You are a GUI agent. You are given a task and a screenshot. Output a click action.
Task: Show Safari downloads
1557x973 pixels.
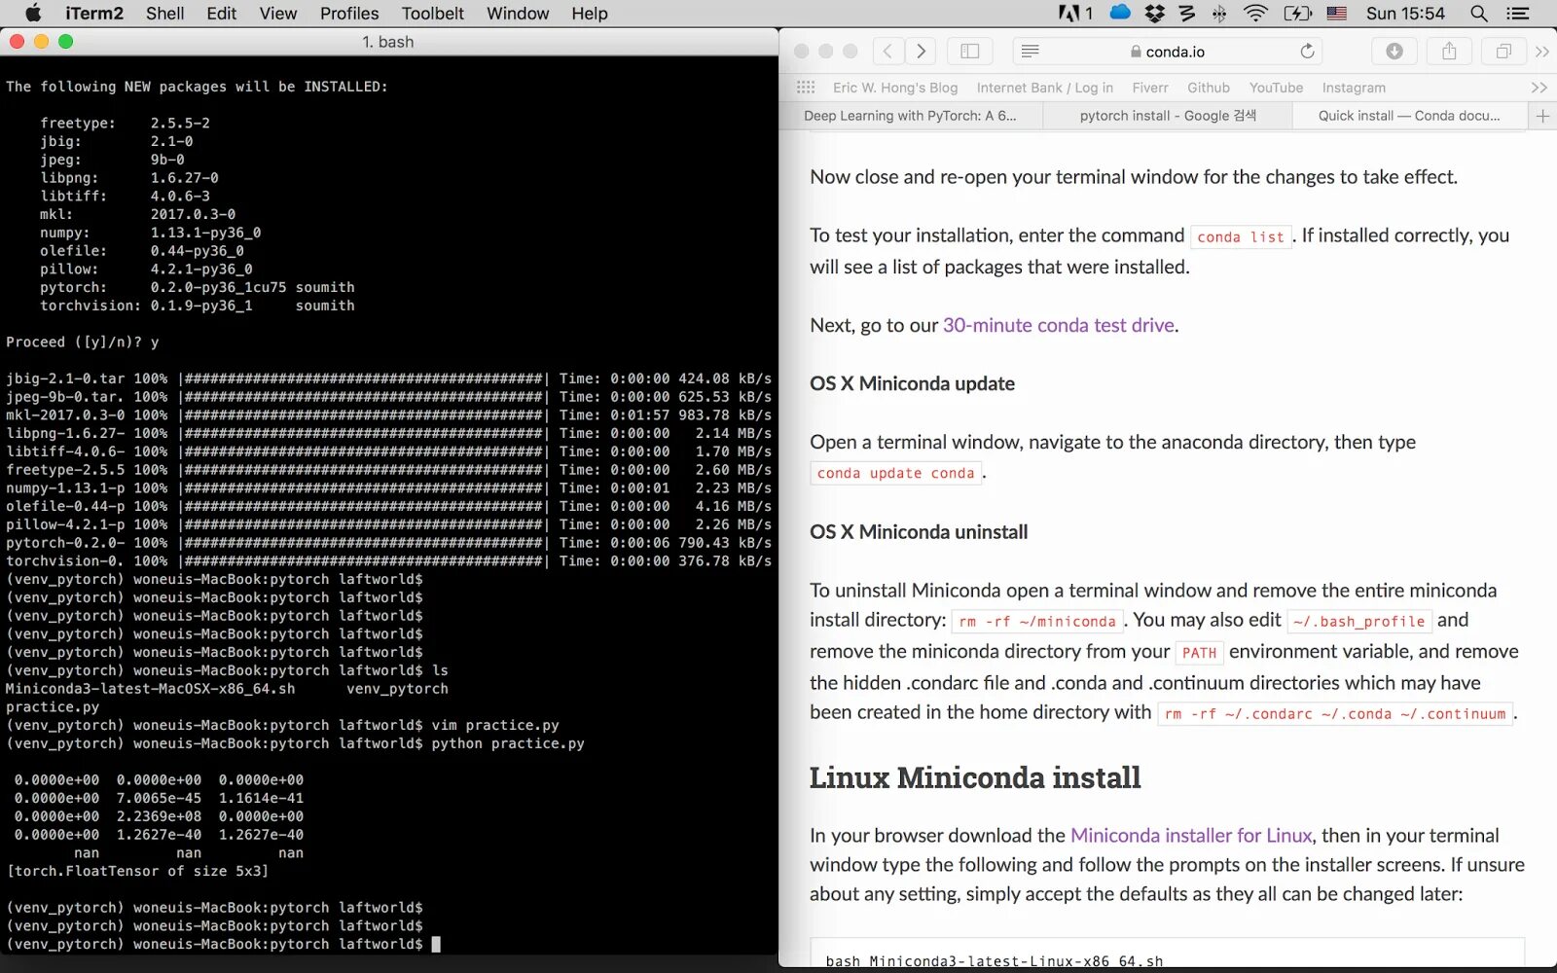tap(1394, 51)
